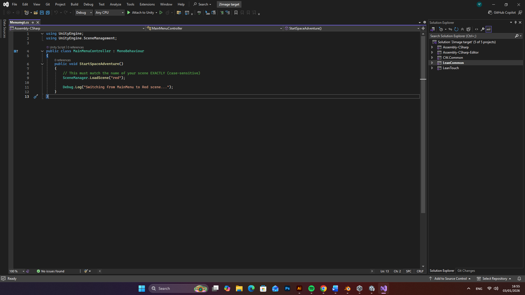Viewport: 525px width, 295px height.
Task: Click the Open File folder icon
Action: tap(36, 13)
